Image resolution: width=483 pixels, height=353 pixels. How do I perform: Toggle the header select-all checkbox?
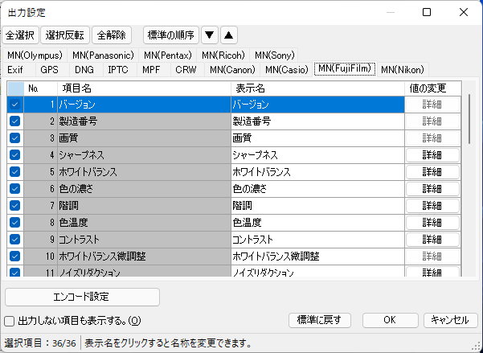pos(15,88)
